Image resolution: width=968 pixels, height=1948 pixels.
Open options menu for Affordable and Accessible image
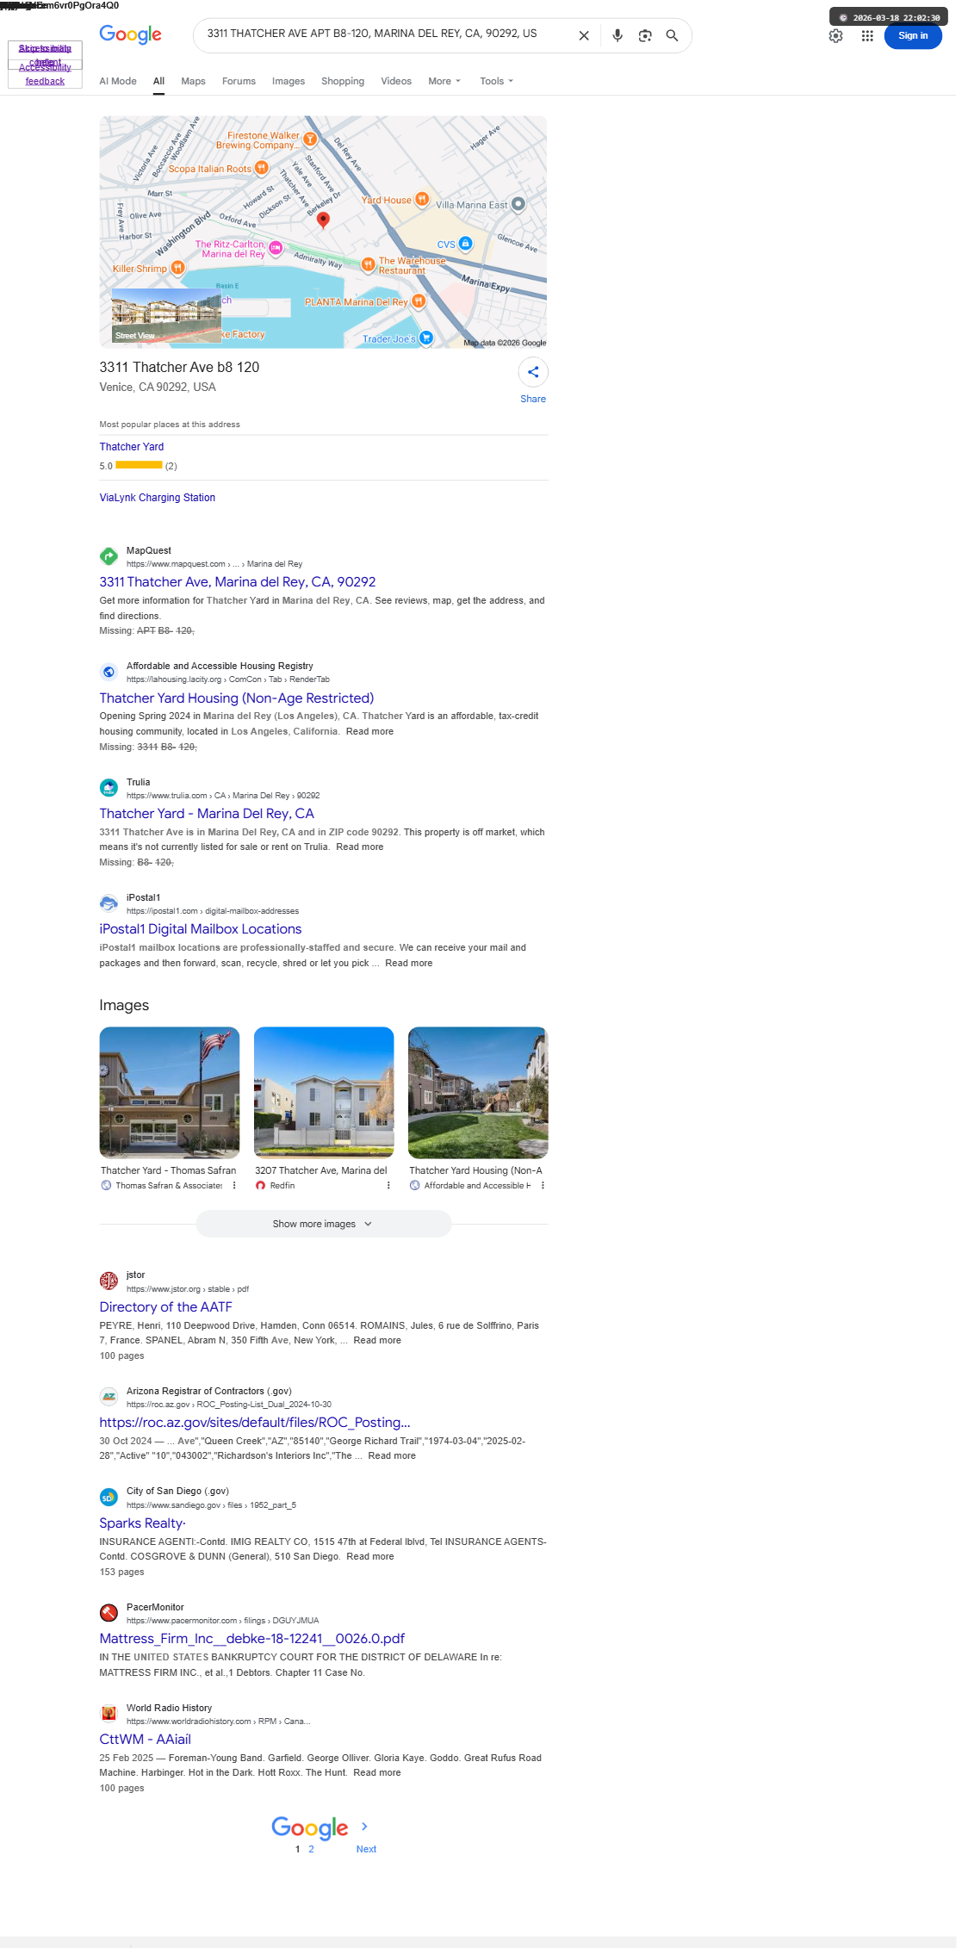pos(543,1186)
